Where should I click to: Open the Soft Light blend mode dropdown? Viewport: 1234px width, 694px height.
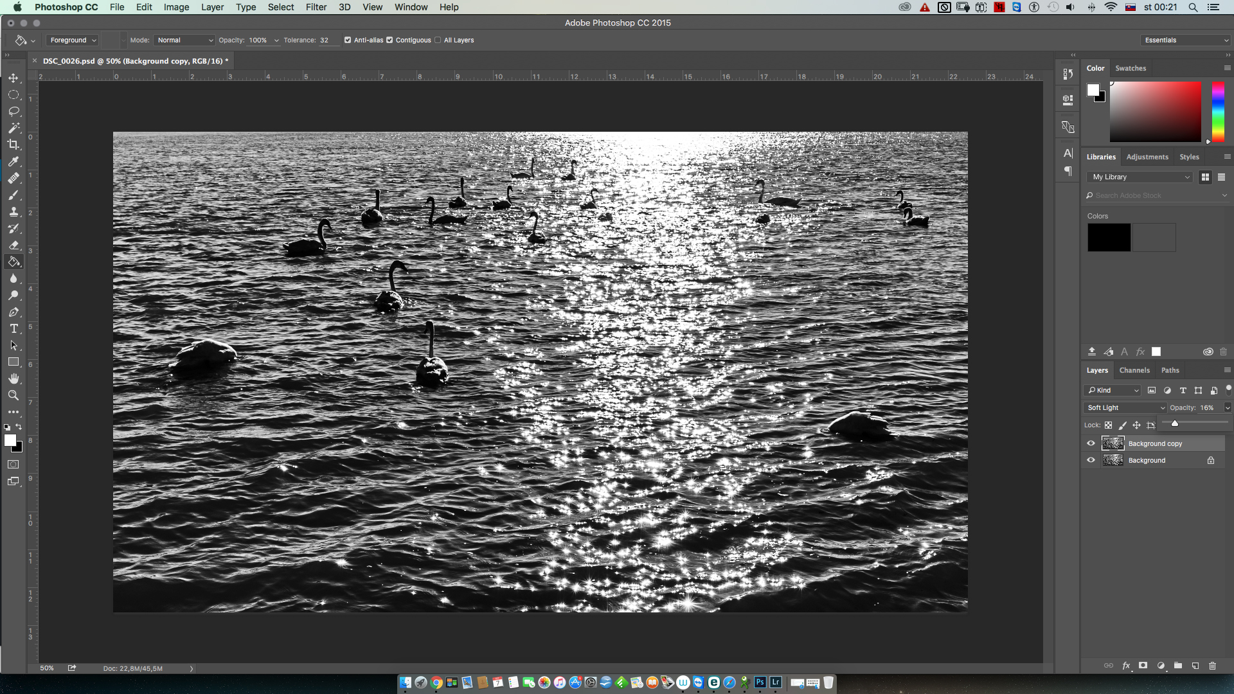pos(1125,407)
